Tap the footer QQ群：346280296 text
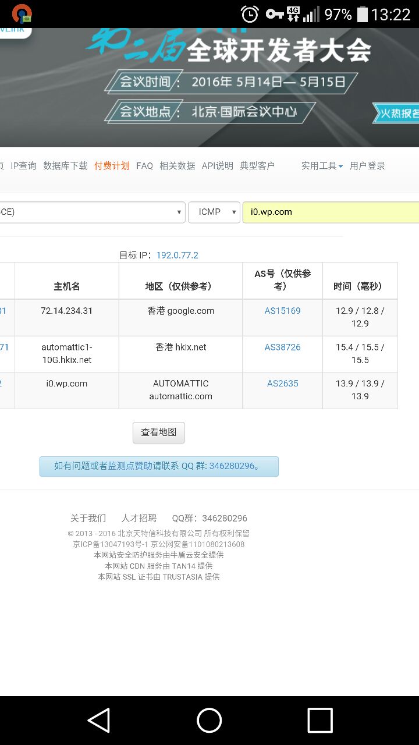 coord(210,518)
